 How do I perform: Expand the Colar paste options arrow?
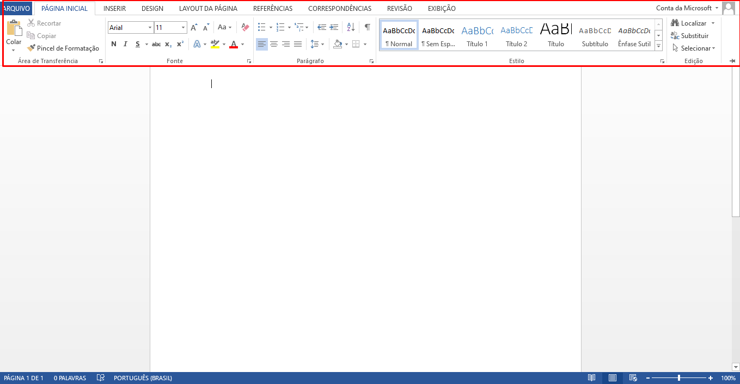(x=14, y=49)
